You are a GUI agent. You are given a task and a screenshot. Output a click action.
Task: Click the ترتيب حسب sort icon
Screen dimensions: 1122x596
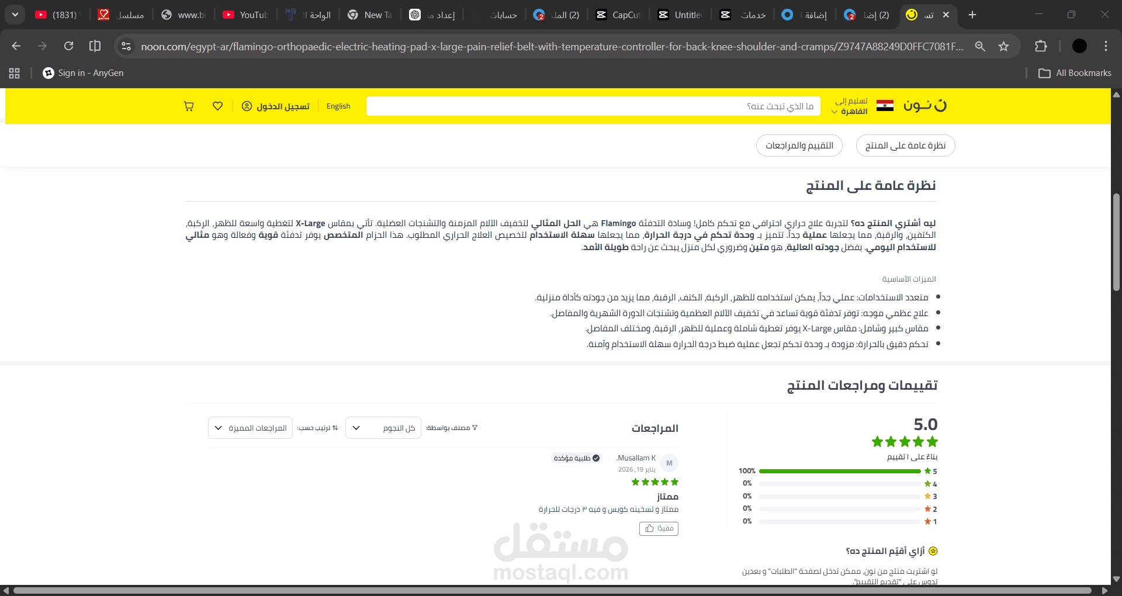point(335,428)
